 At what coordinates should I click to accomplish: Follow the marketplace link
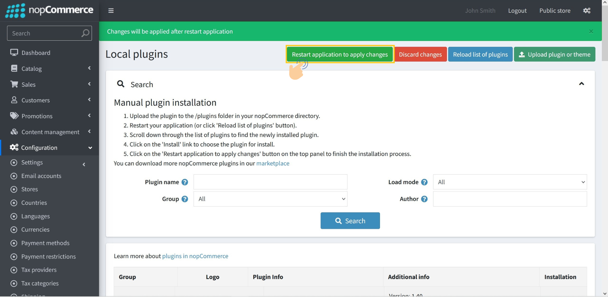(x=273, y=164)
